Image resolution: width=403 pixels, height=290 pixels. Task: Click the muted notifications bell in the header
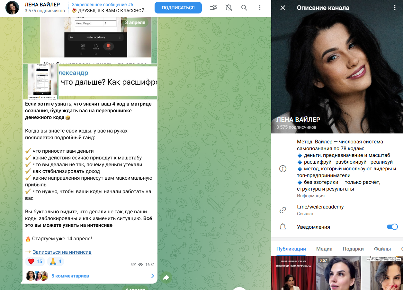[228, 8]
